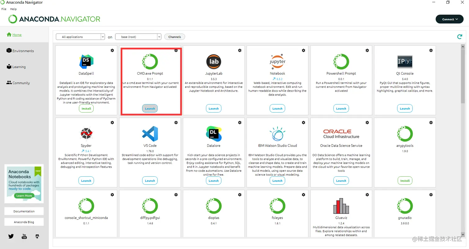This screenshot has width=469, height=249.
Task: Open the File menu
Action: click(x=4, y=9)
